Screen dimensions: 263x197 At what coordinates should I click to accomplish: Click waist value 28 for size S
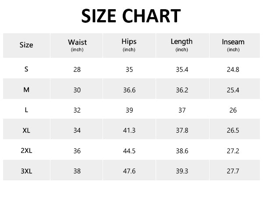(77, 69)
